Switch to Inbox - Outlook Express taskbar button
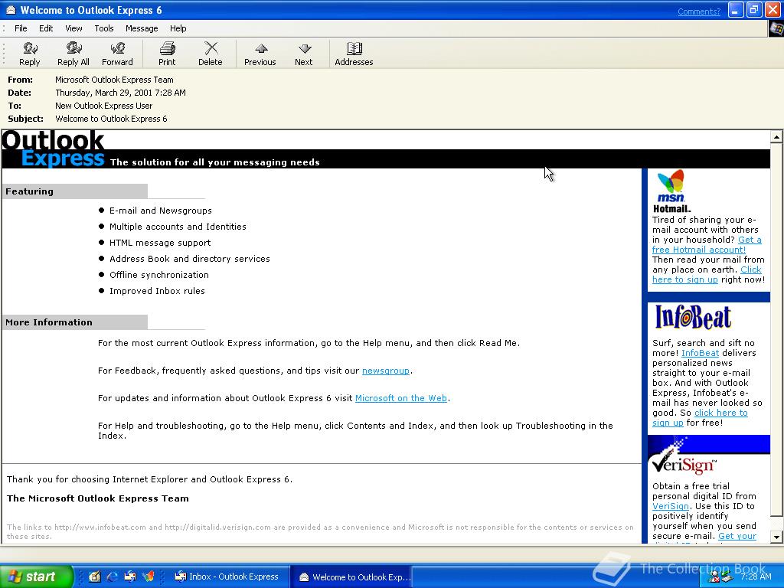784x588 pixels. [x=230, y=577]
